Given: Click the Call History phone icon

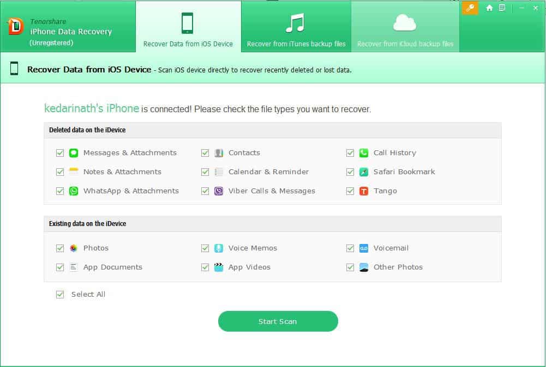Looking at the screenshot, I should click(x=364, y=153).
